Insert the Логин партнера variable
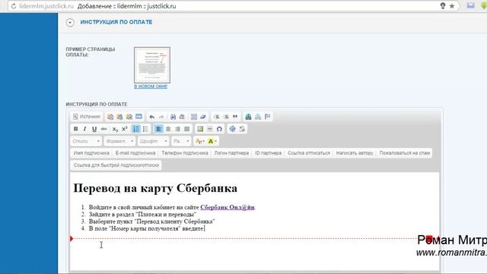487x274 pixels. [x=231, y=153]
